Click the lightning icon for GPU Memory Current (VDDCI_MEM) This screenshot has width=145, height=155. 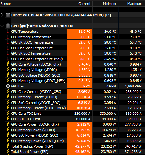pos(8,108)
